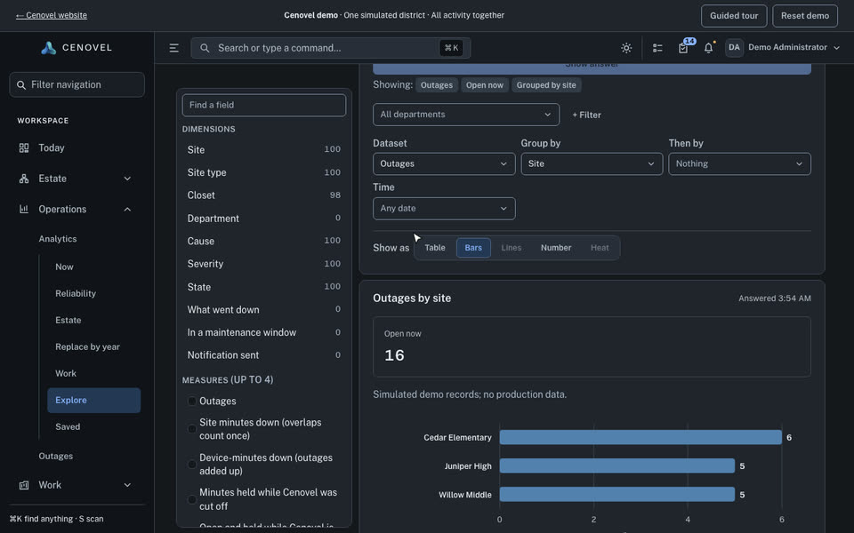Image resolution: width=854 pixels, height=533 pixels.
Task: Switch Show as to Bars
Action: point(473,248)
